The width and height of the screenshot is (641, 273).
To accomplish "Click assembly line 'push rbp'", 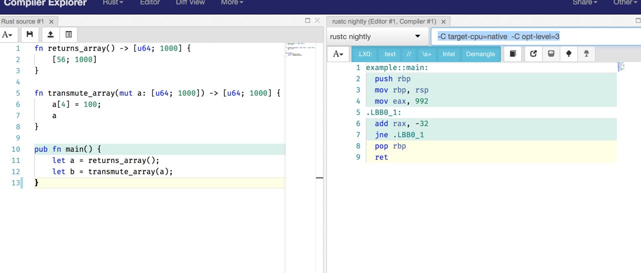I will 393,79.
